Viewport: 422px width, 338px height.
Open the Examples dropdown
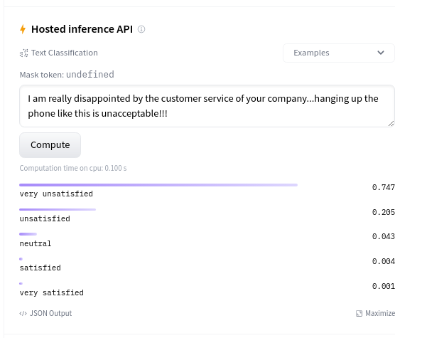pyautogui.click(x=339, y=53)
